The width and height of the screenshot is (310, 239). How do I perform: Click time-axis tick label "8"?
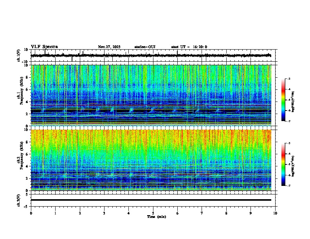(226, 213)
